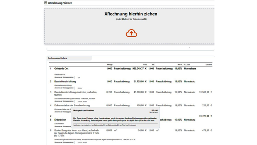Click price 45.000,00 in position 3

[x=139, y=92]
